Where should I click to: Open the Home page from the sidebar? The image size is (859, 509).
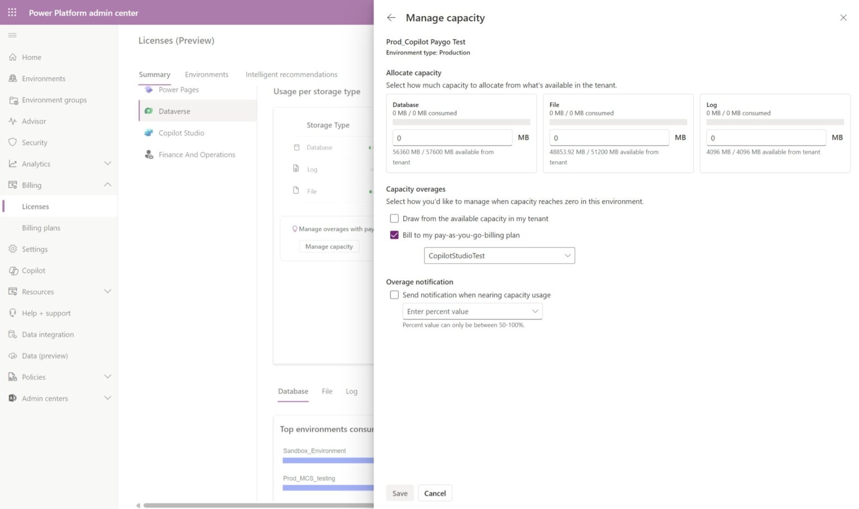[31, 57]
